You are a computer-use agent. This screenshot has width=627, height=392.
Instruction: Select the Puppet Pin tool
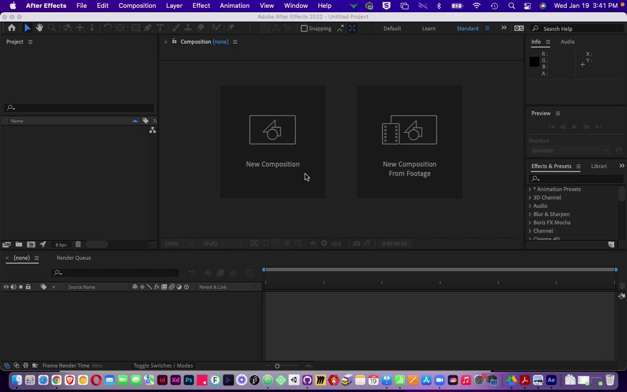[231, 28]
